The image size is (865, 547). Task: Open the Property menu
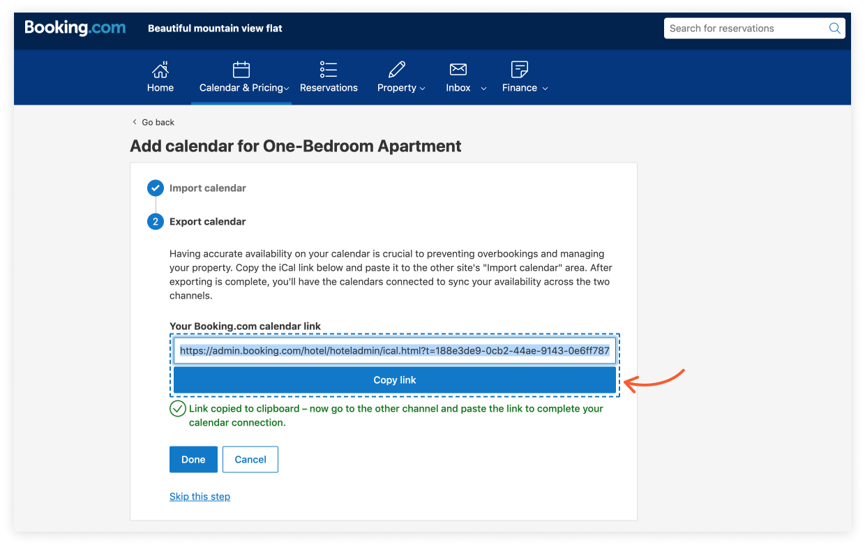tap(401, 77)
